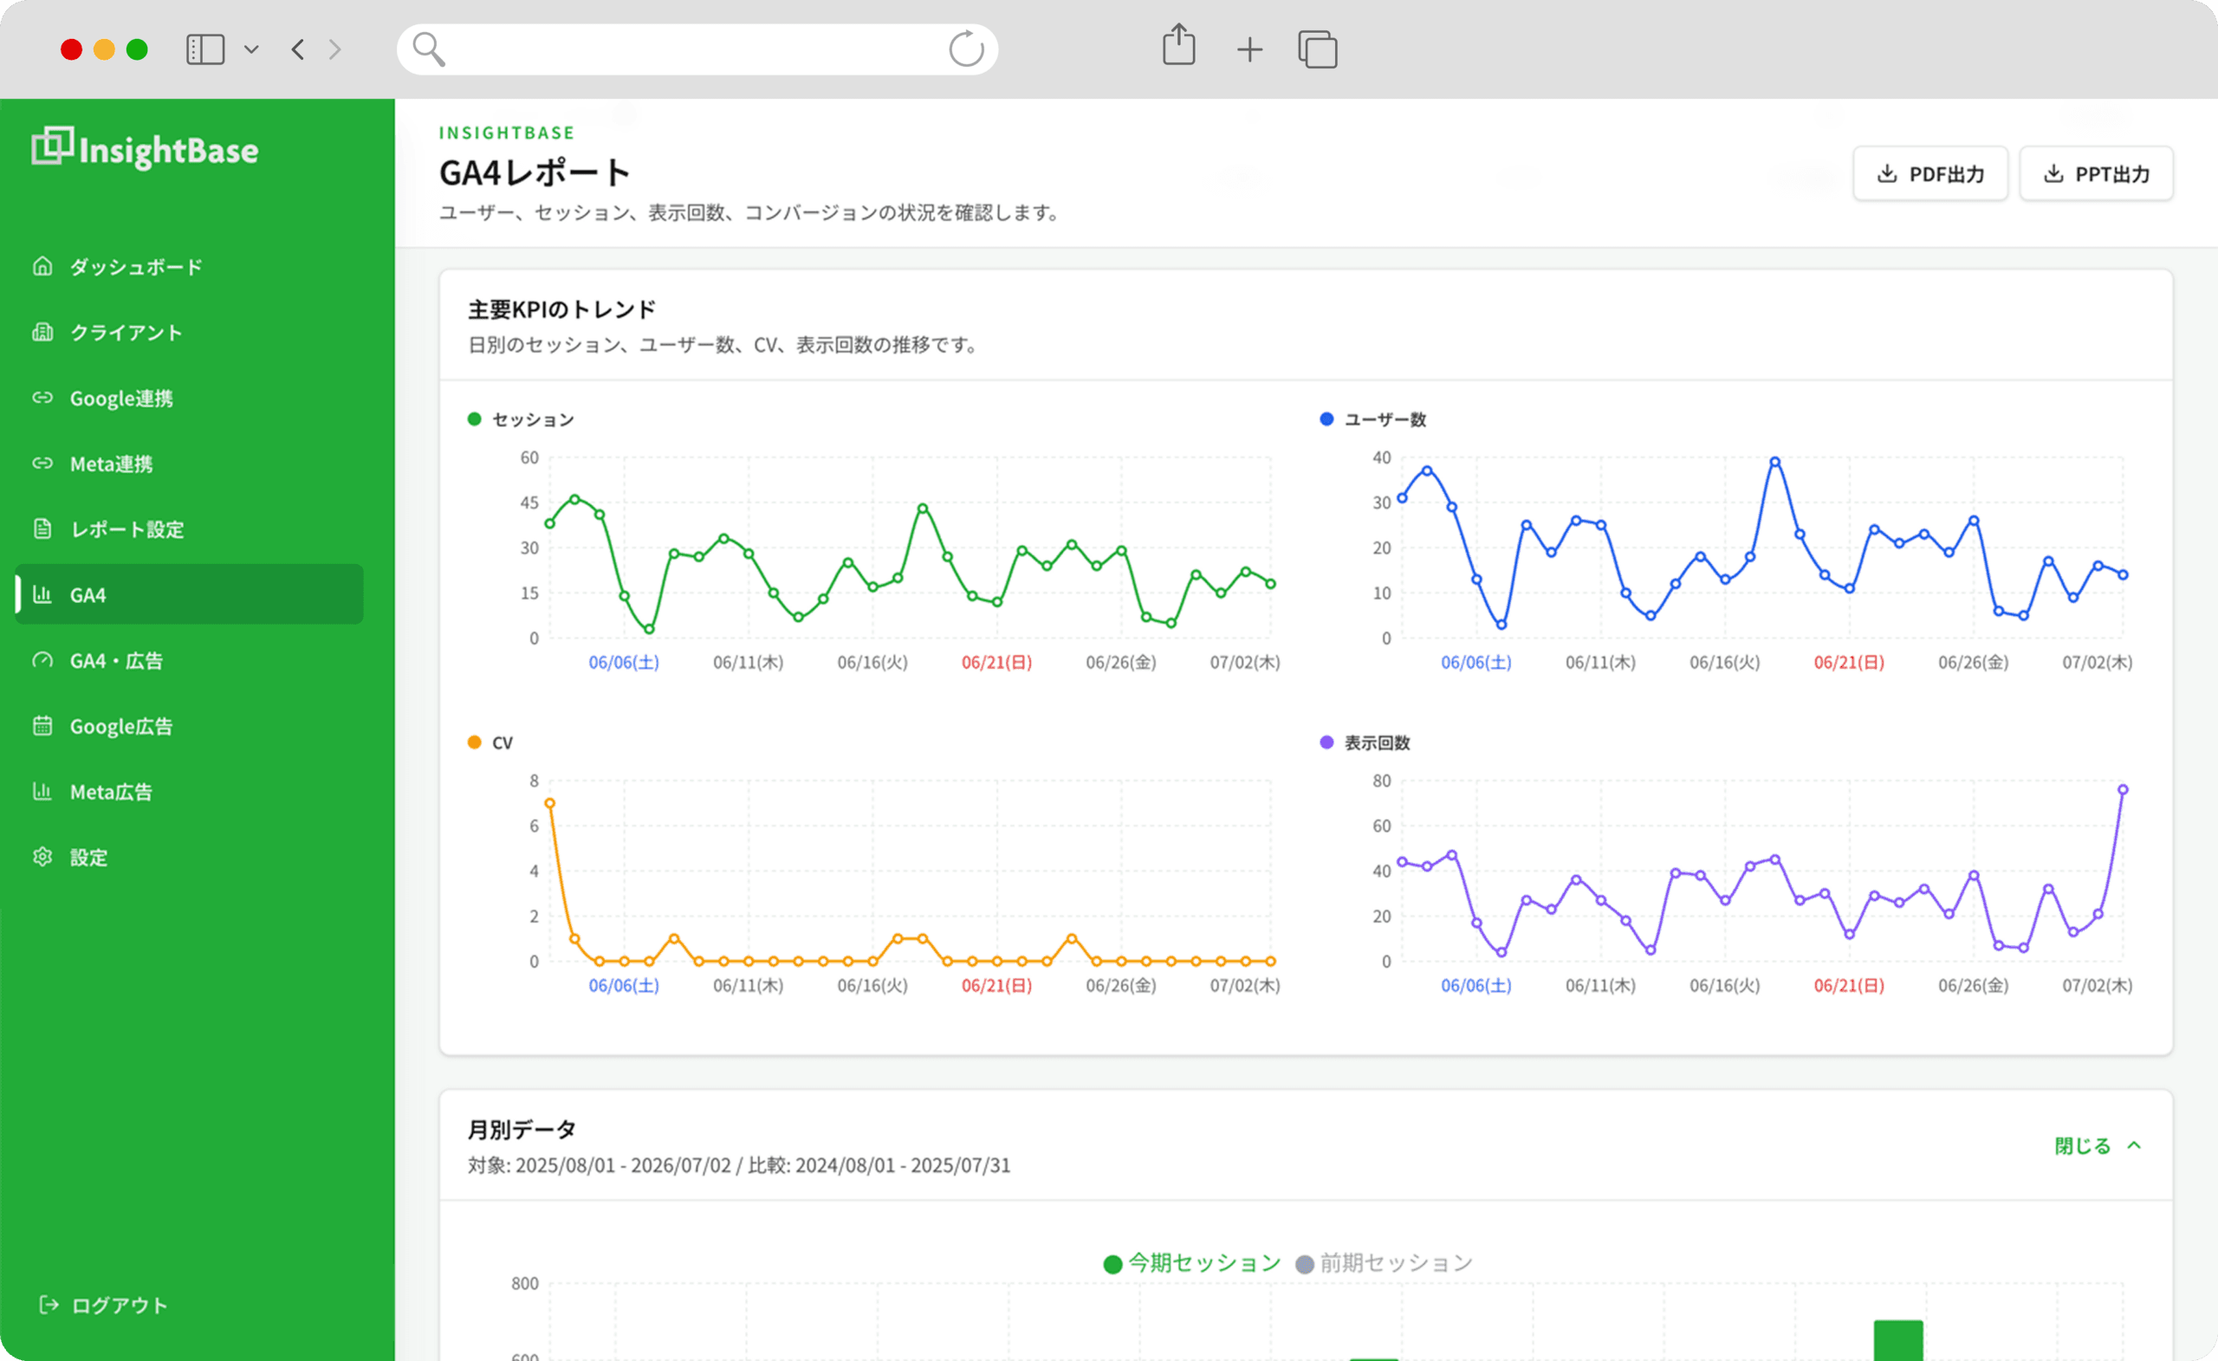Click the purple 表示回数 legend dot
The height and width of the screenshot is (1361, 2218).
1326,742
